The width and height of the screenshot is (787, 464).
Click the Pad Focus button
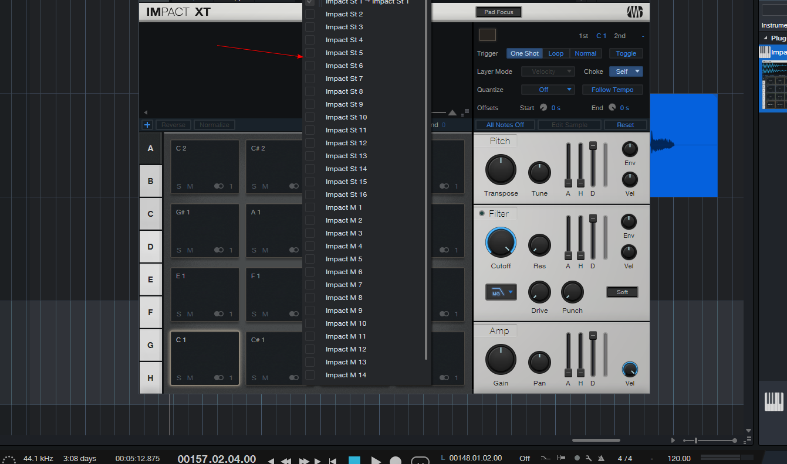pyautogui.click(x=498, y=12)
